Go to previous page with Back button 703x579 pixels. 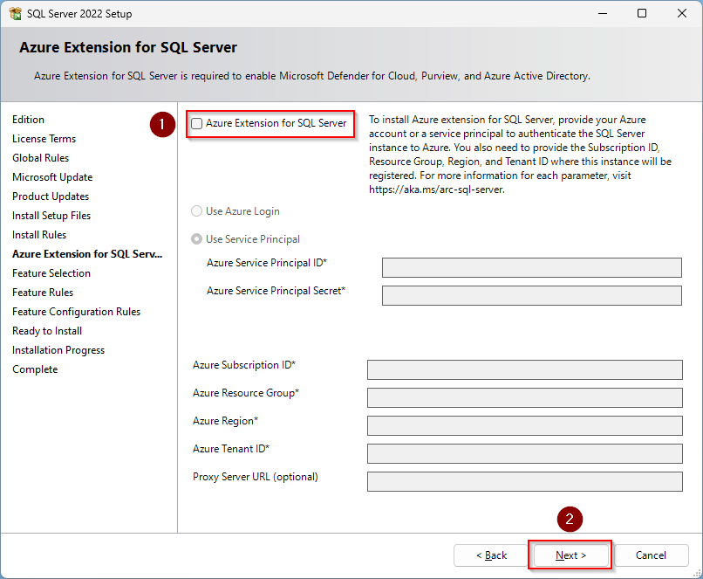[x=491, y=555]
